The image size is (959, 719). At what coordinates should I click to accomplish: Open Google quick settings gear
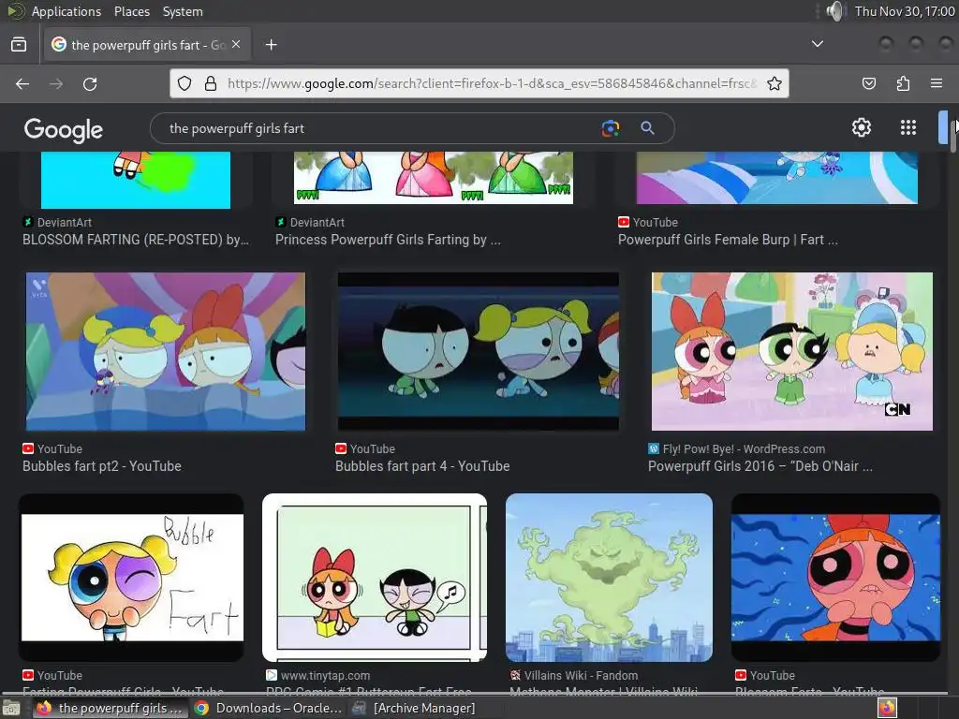tap(862, 127)
